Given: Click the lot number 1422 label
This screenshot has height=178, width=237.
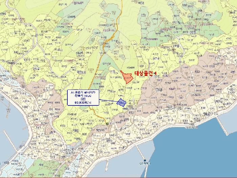Looking at the screenshot, I should [6, 163].
